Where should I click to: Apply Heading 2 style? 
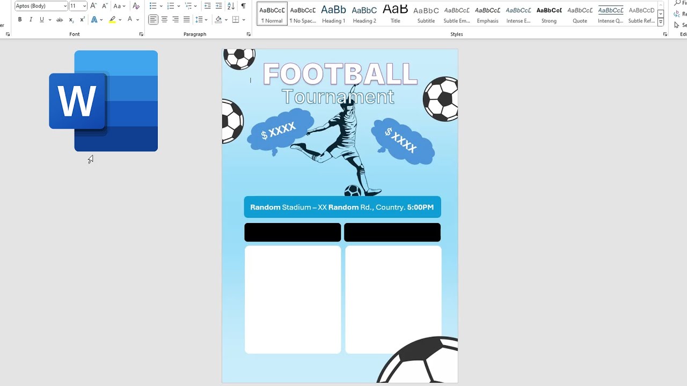364,13
